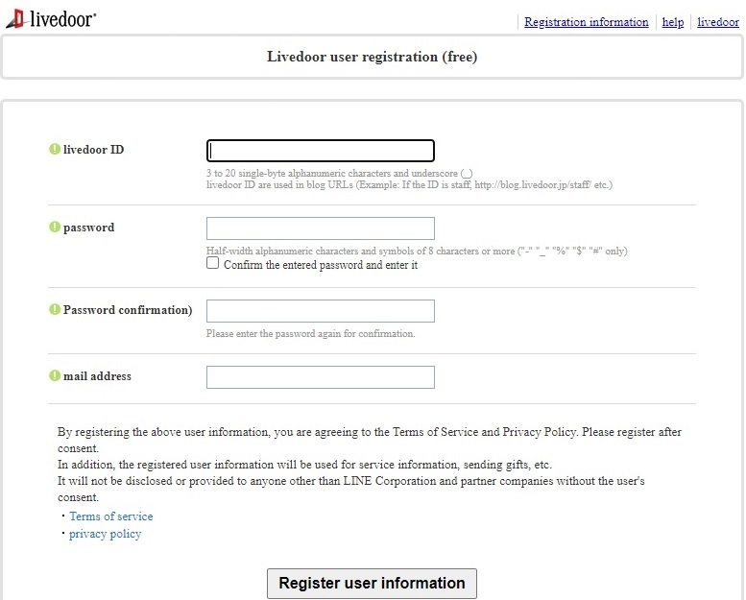Image resolution: width=746 pixels, height=600 pixels.
Task: Focus the livedoor ID input field
Action: [320, 151]
